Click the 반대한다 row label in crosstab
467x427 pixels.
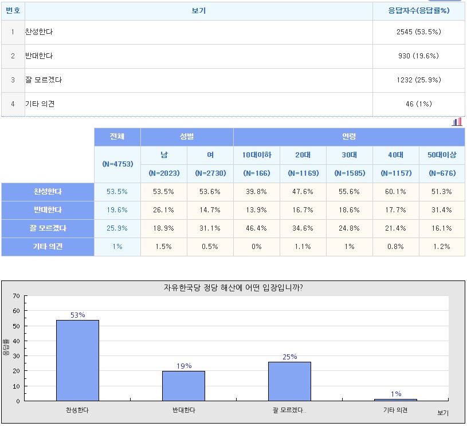48,210
